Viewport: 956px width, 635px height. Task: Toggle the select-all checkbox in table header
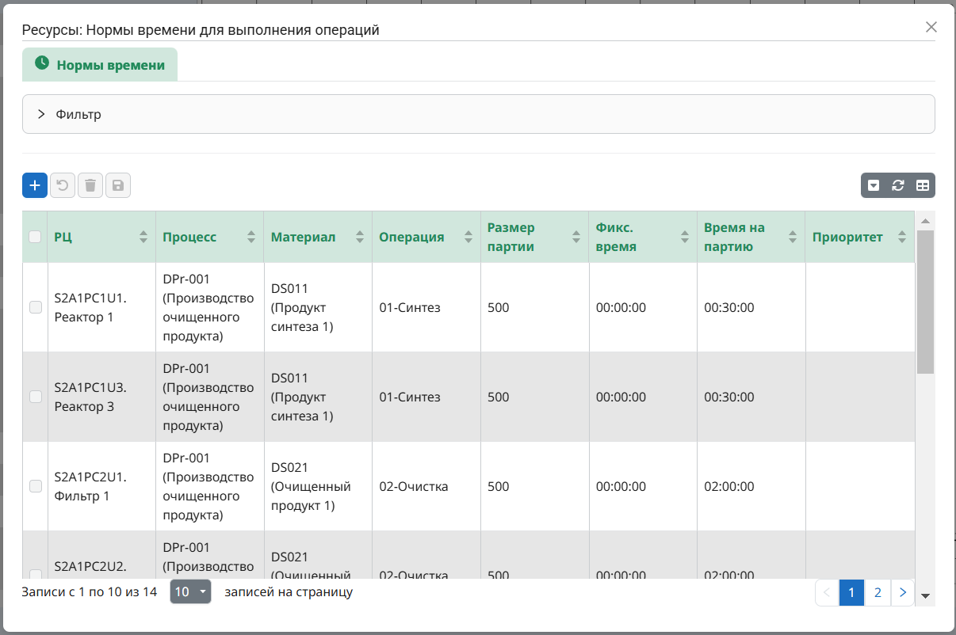(35, 237)
